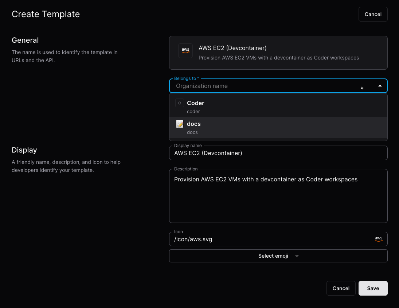399x308 pixels.
Task: Click the collapse chevron on the organization dropdown
Action: tap(380, 85)
